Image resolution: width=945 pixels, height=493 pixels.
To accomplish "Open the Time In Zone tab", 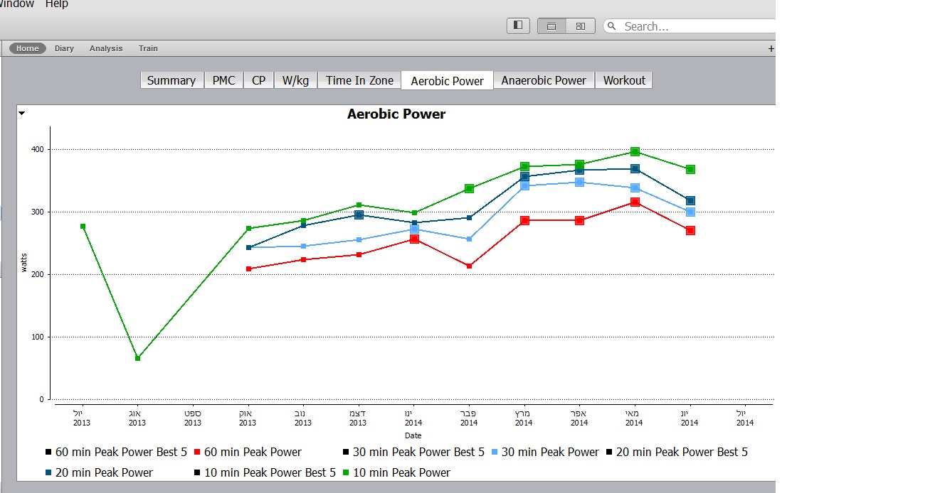I will [x=359, y=80].
